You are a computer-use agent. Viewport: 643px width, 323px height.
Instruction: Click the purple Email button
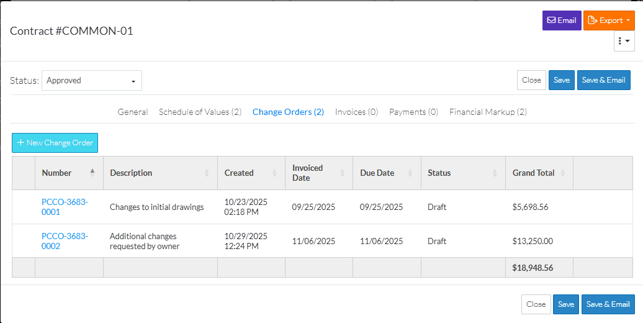(x=561, y=20)
